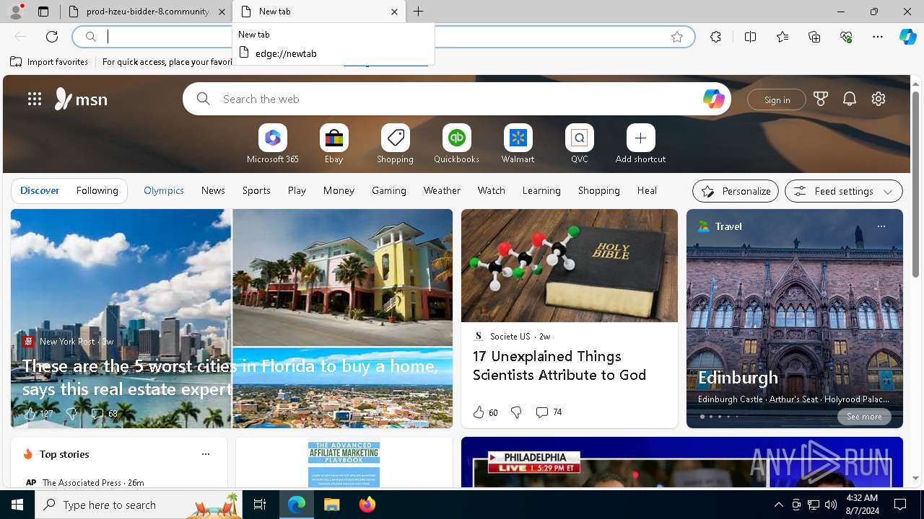Screen dimensions: 924x519
Task: Open File Explorer from taskbar
Action: (331, 505)
